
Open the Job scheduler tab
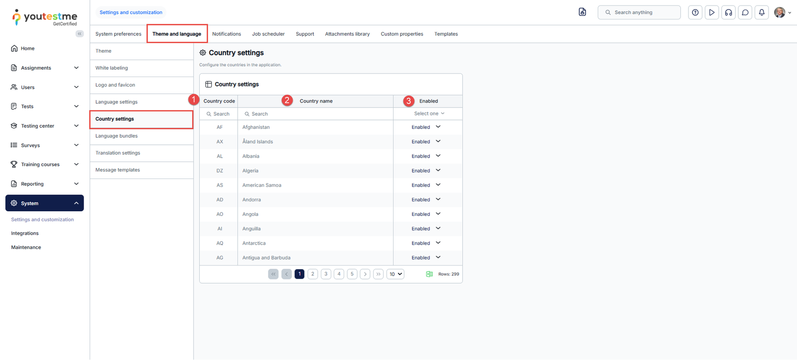click(x=268, y=34)
